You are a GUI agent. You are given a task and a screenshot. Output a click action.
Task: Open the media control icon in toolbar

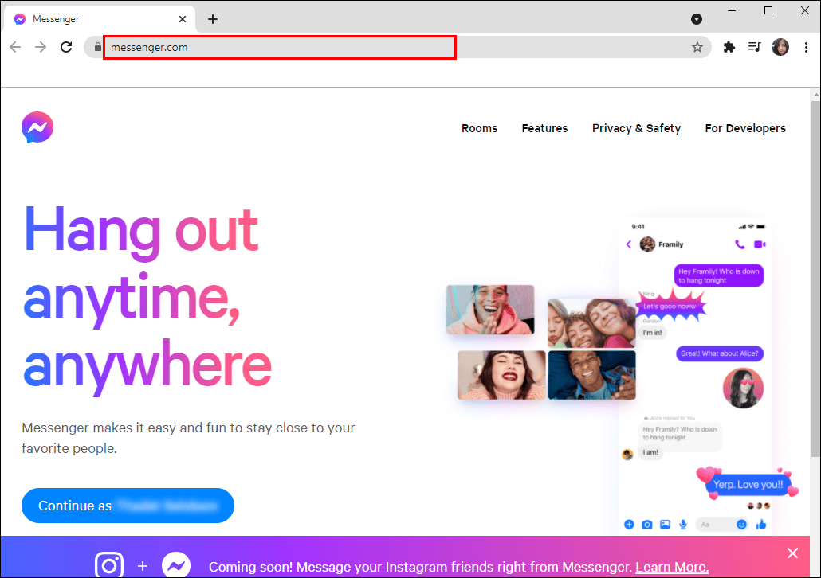point(754,47)
